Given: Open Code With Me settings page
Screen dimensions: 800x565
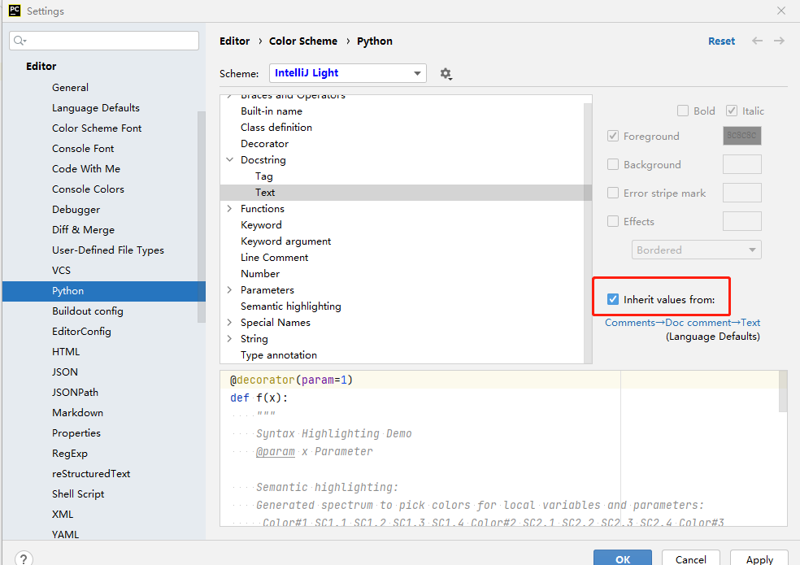Looking at the screenshot, I should pyautogui.click(x=86, y=169).
